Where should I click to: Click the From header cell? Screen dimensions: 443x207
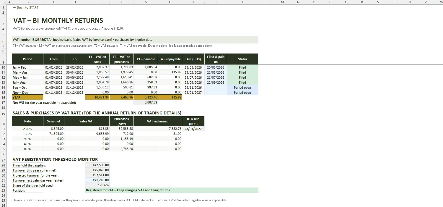coord(54,59)
